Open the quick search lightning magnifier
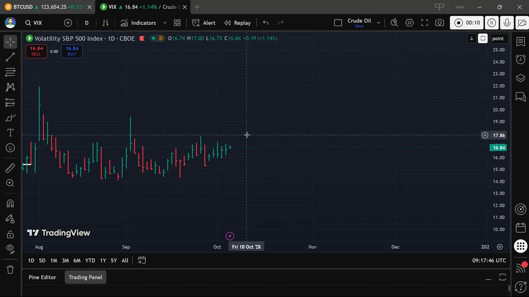 394,23
